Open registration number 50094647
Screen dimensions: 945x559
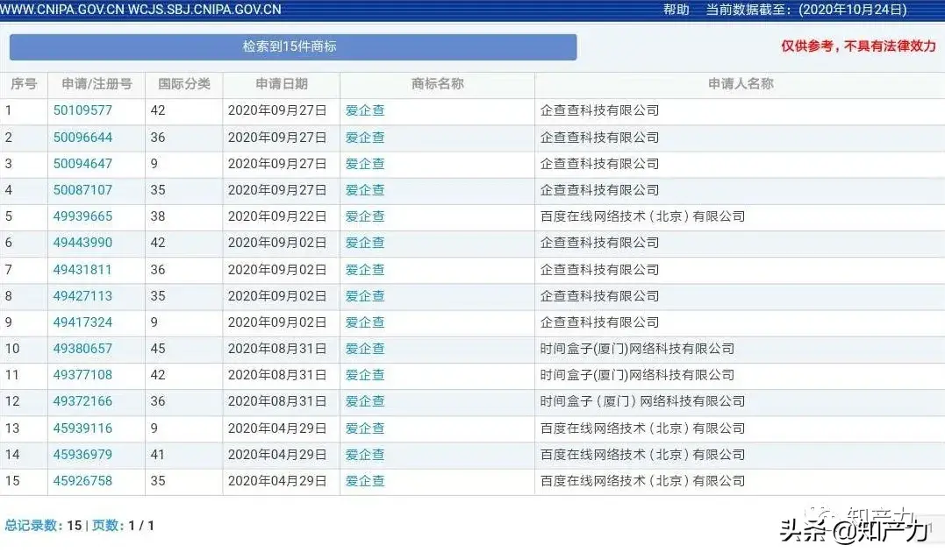pos(82,164)
